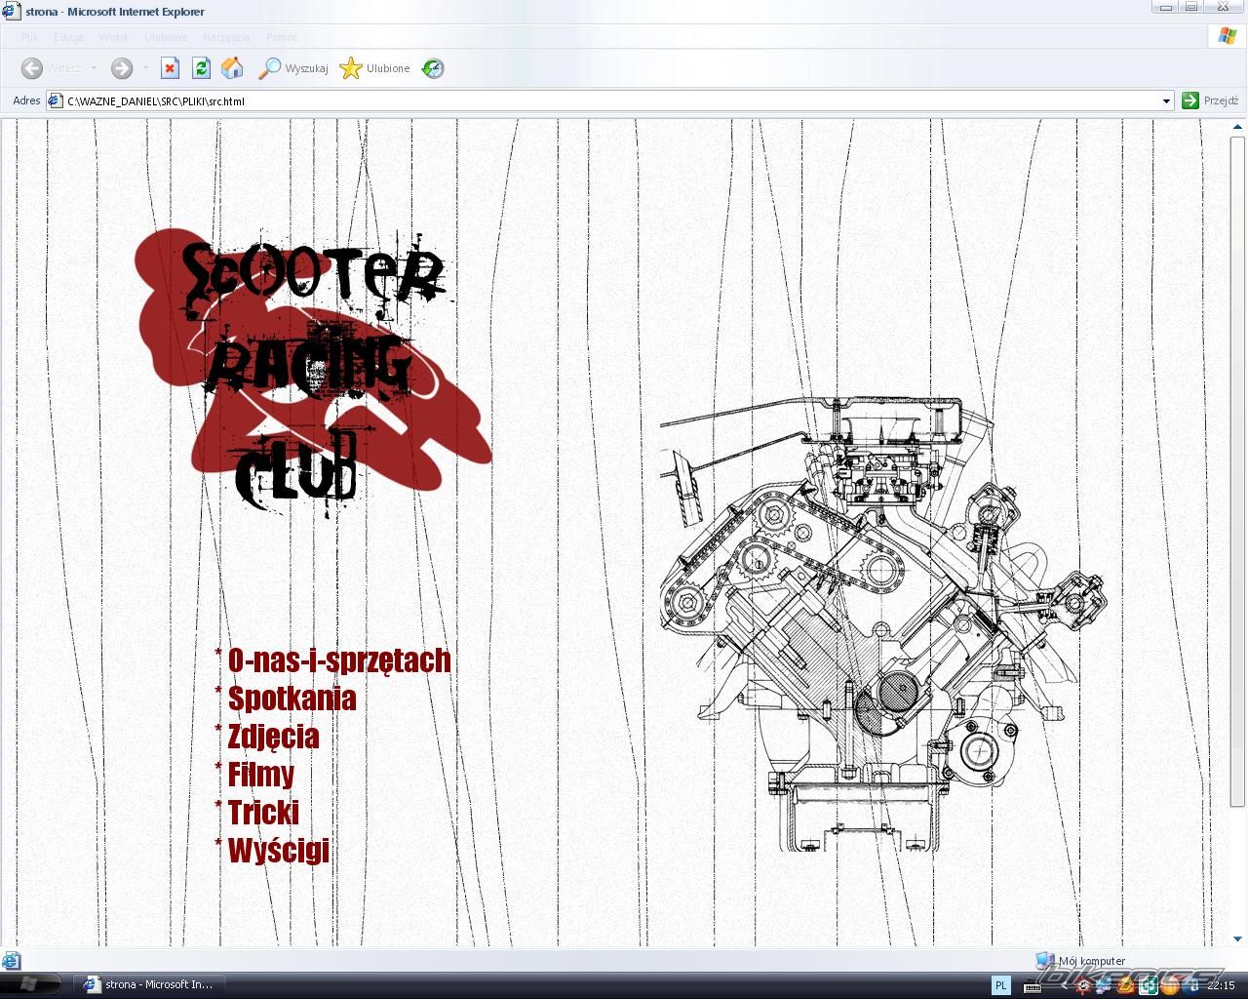
Task: Open the Tricki link
Action: pyautogui.click(x=263, y=813)
